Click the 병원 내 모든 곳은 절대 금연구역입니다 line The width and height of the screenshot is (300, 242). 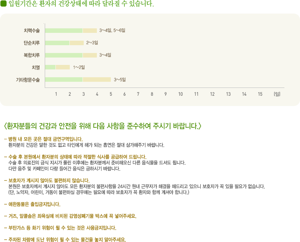click(x=45, y=139)
